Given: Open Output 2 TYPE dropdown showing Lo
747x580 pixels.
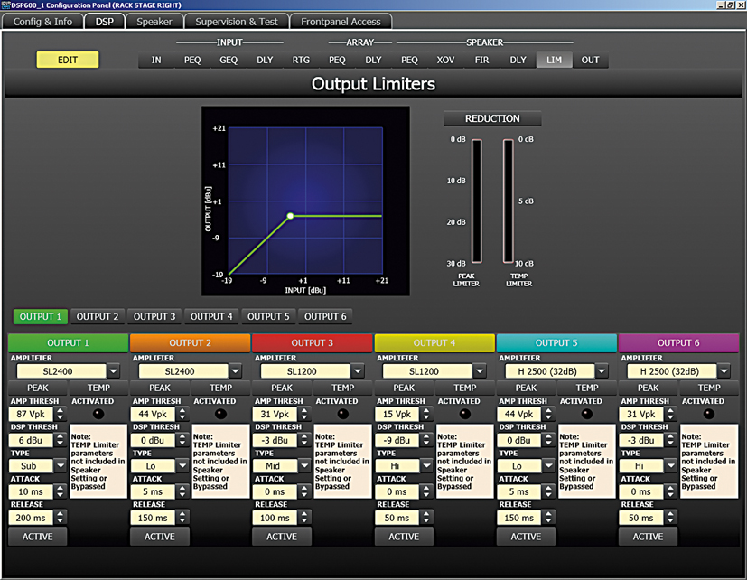Looking at the screenshot, I should [160, 465].
